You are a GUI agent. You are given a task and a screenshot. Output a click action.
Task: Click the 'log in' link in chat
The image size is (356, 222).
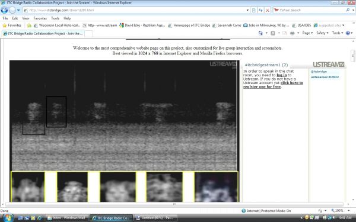281,75
